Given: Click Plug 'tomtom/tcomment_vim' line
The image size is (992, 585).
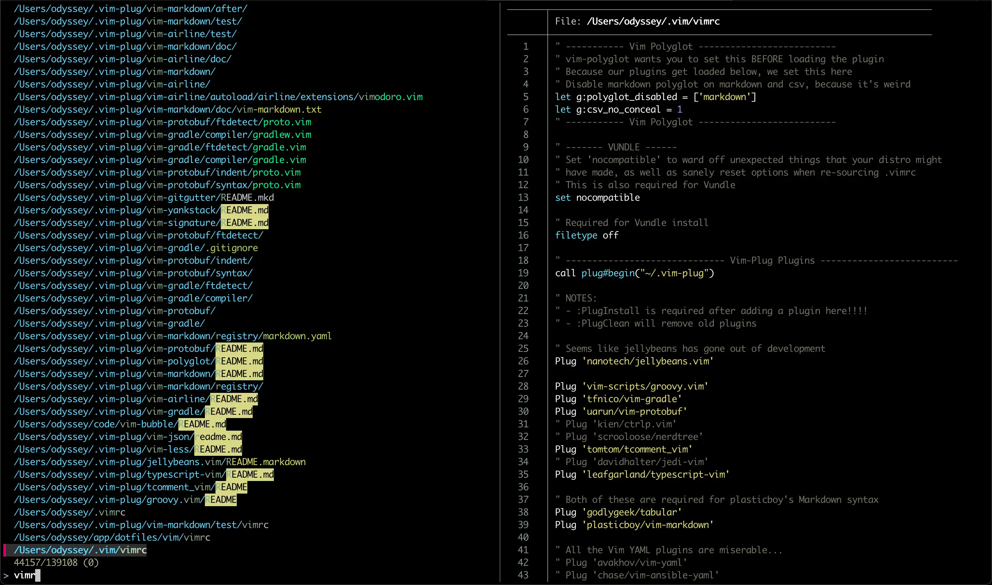Looking at the screenshot, I should tap(624, 450).
